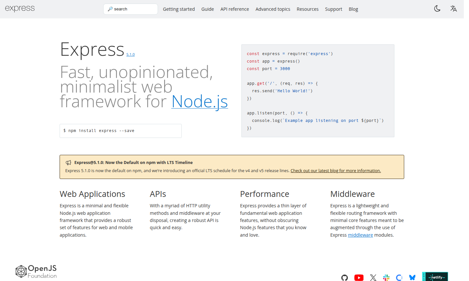Open the Getting started section
469x281 pixels.
coord(179,9)
